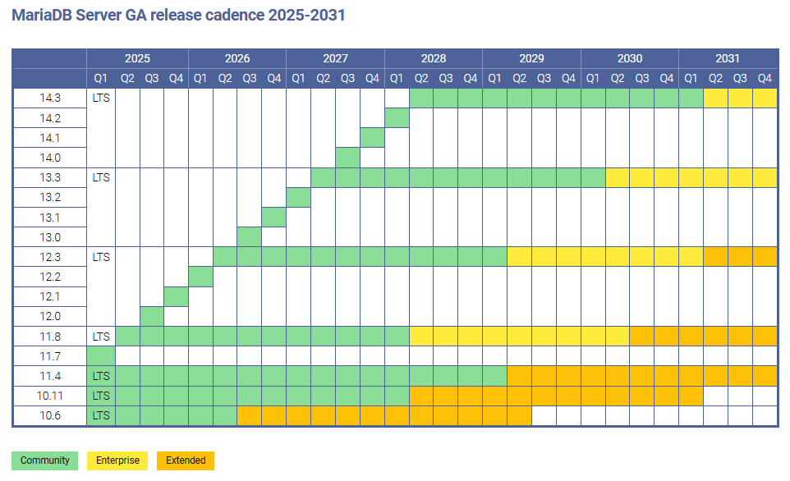Click the 13.1 version row label
This screenshot has width=790, height=481.
click(50, 217)
